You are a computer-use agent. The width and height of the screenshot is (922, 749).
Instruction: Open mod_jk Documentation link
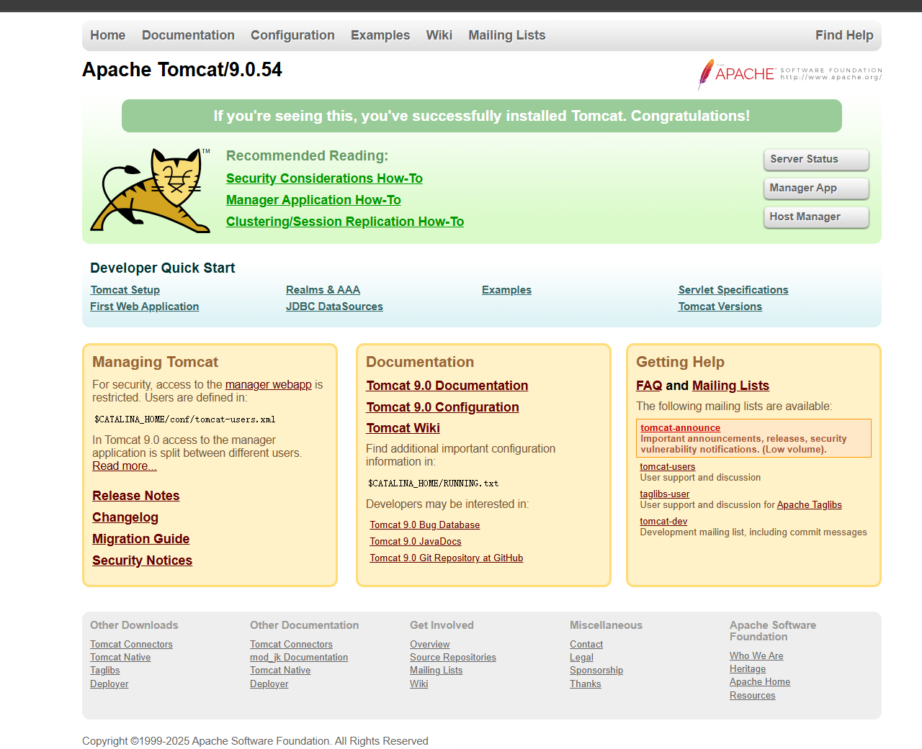(x=299, y=658)
